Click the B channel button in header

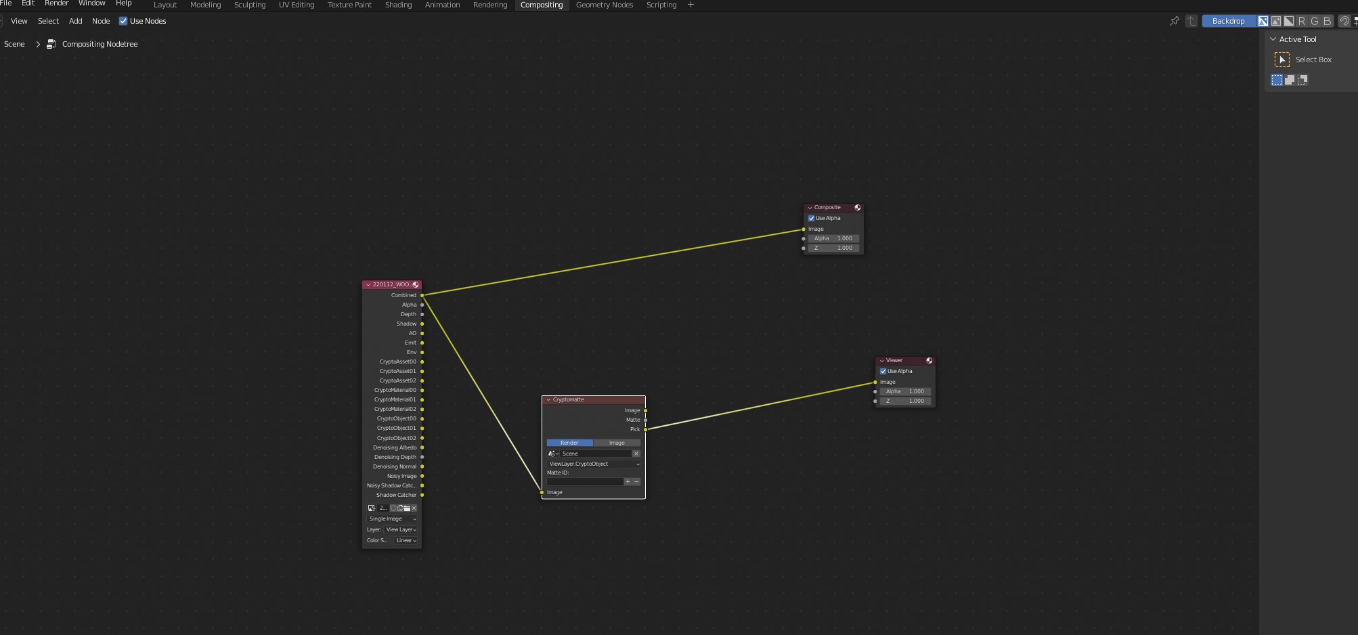pos(1326,21)
